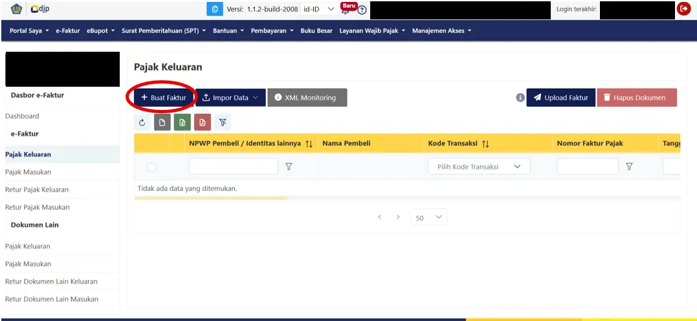Viewport: 697px width, 321px height.
Task: Open filter for Nomor Faktur Pajak column
Action: [628, 167]
